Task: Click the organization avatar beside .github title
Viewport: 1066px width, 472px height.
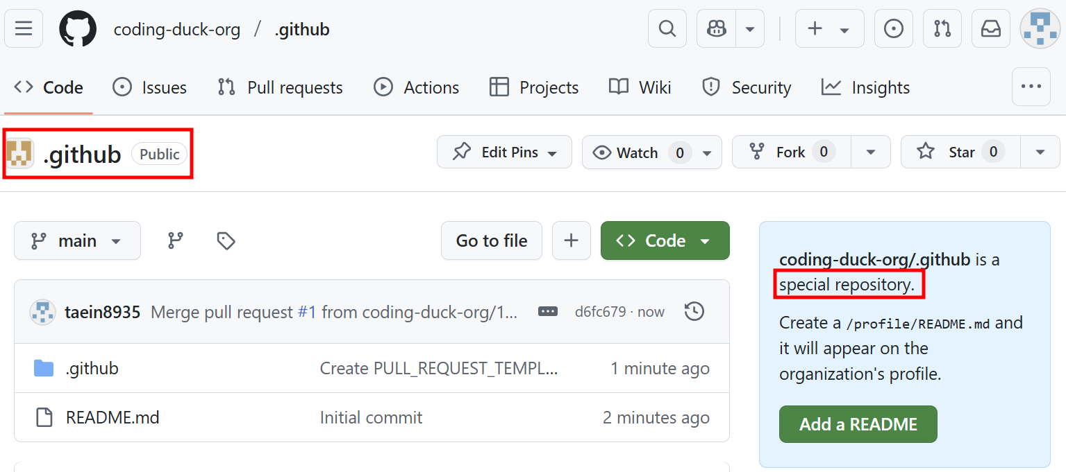Action: 20,154
